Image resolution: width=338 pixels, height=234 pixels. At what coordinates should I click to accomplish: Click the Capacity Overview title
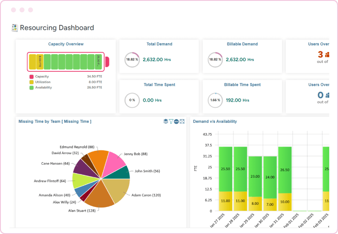pyautogui.click(x=66, y=44)
